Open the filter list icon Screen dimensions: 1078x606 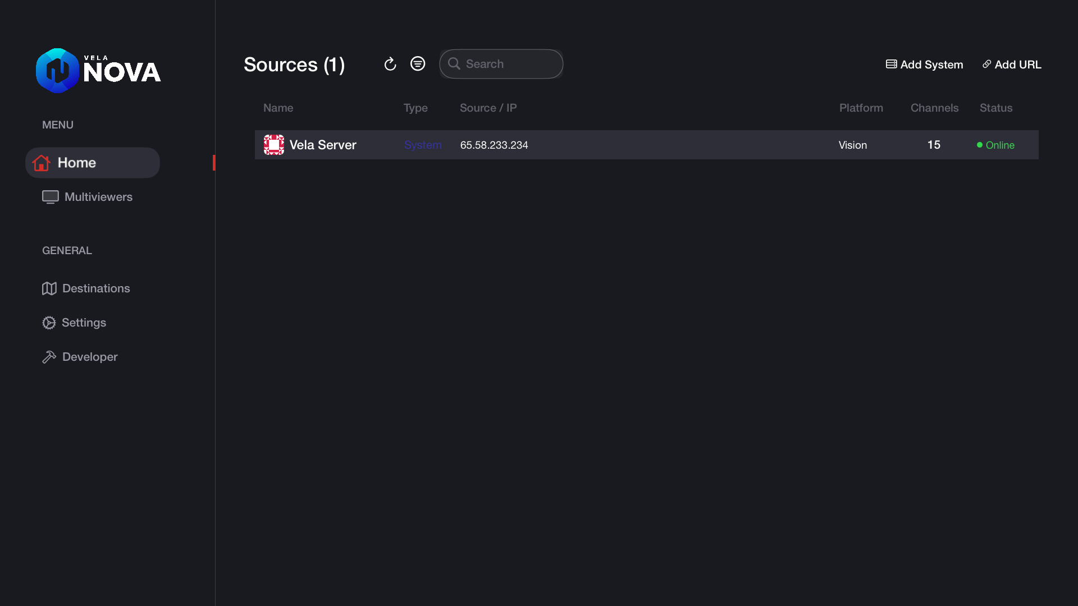tap(418, 63)
